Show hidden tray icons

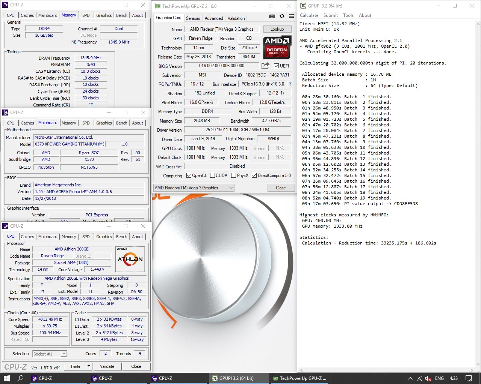[x=410, y=378]
